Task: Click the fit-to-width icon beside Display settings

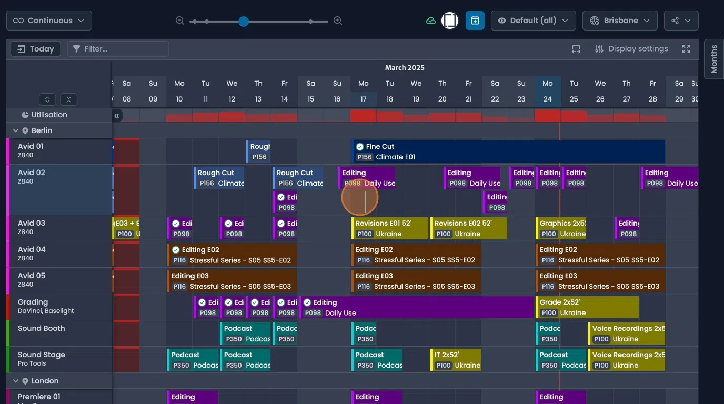Action: pyautogui.click(x=576, y=49)
